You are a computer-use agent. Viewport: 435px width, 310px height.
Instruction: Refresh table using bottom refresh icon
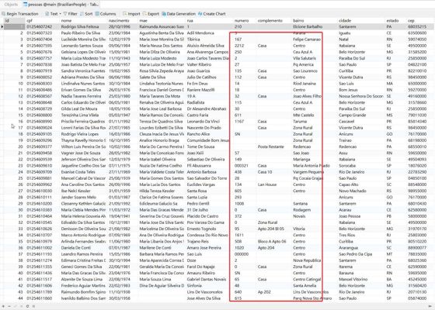(27, 306)
